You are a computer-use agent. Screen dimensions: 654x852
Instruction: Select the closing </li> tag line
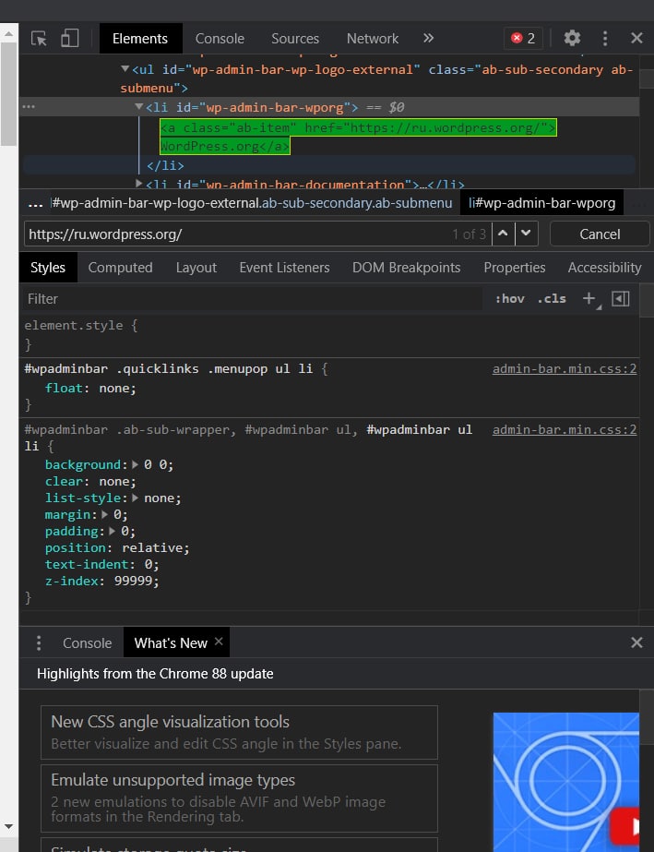coord(166,165)
